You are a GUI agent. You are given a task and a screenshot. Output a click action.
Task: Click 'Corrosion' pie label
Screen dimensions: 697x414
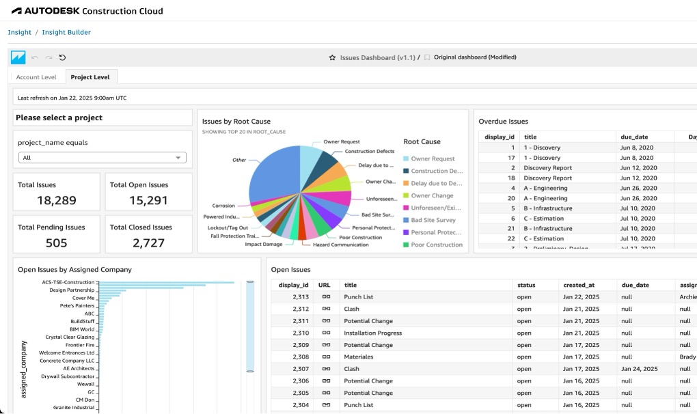[x=223, y=206]
